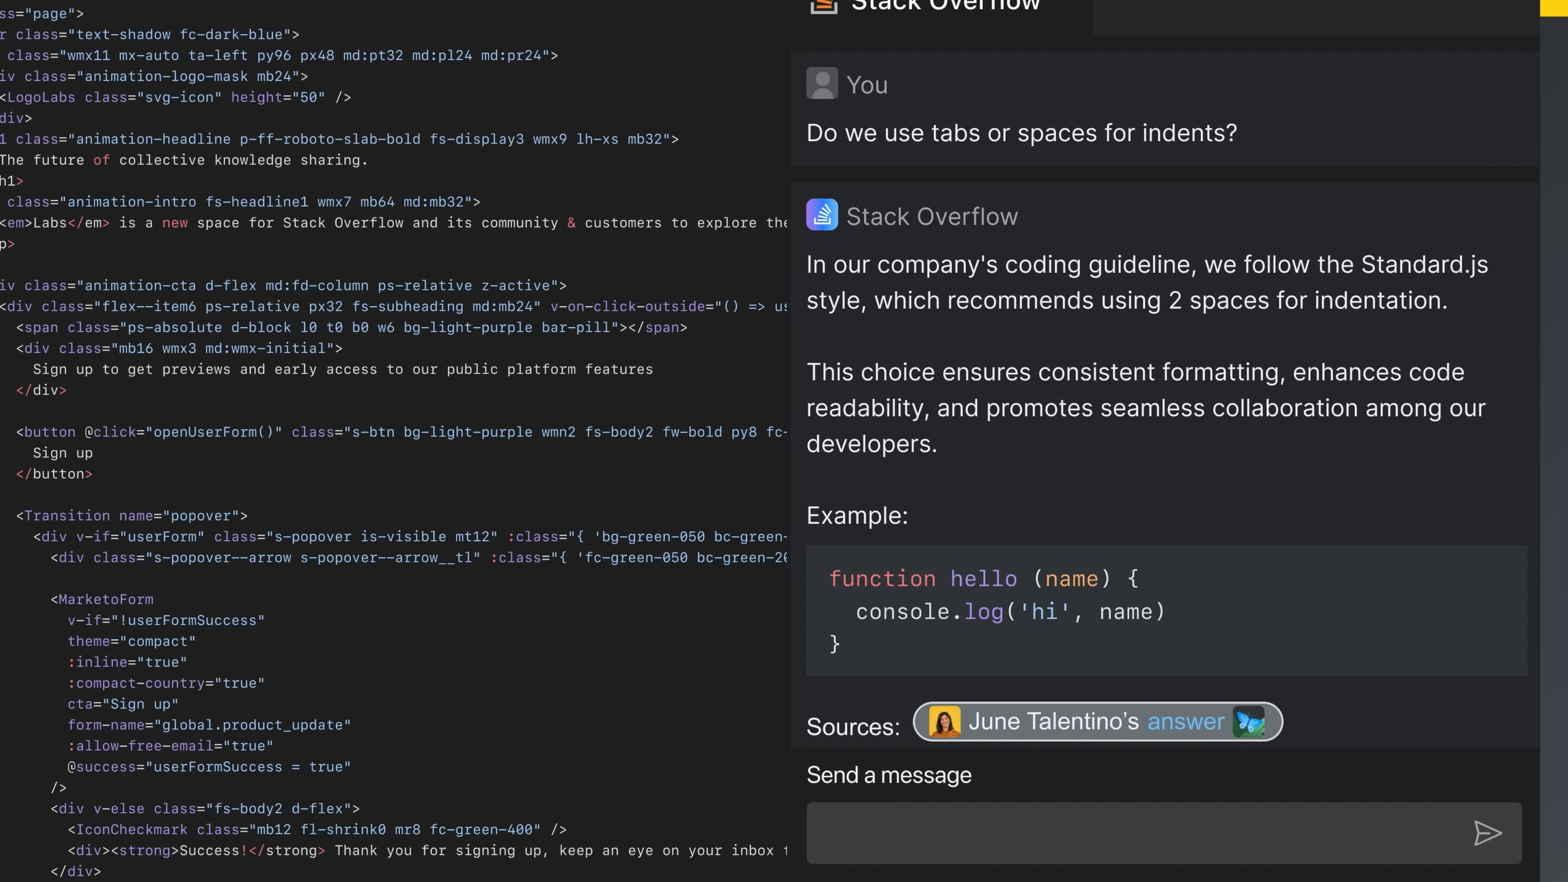The width and height of the screenshot is (1568, 882).
Task: Click the '<Transition name="popover">' line
Action: [131, 516]
